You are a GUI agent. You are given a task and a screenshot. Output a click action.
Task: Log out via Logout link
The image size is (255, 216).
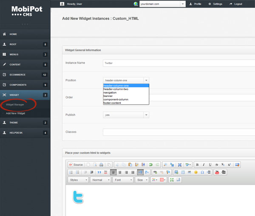tap(236, 4)
